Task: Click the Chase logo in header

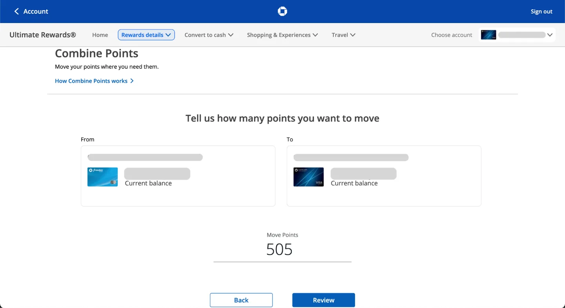Action: pos(282,11)
